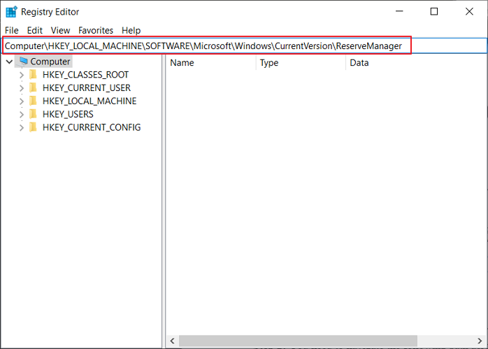Expand the HKEY_LOCAL_MACHINE key

pos(22,101)
